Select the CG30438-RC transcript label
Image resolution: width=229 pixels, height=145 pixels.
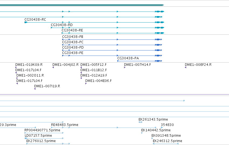point(35,20)
